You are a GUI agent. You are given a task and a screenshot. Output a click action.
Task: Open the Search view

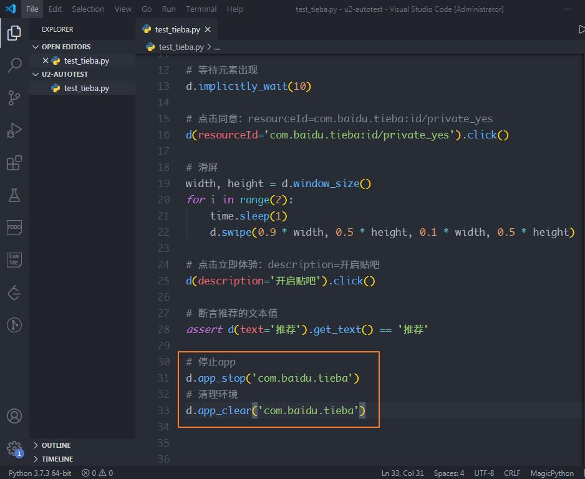pyautogui.click(x=14, y=65)
